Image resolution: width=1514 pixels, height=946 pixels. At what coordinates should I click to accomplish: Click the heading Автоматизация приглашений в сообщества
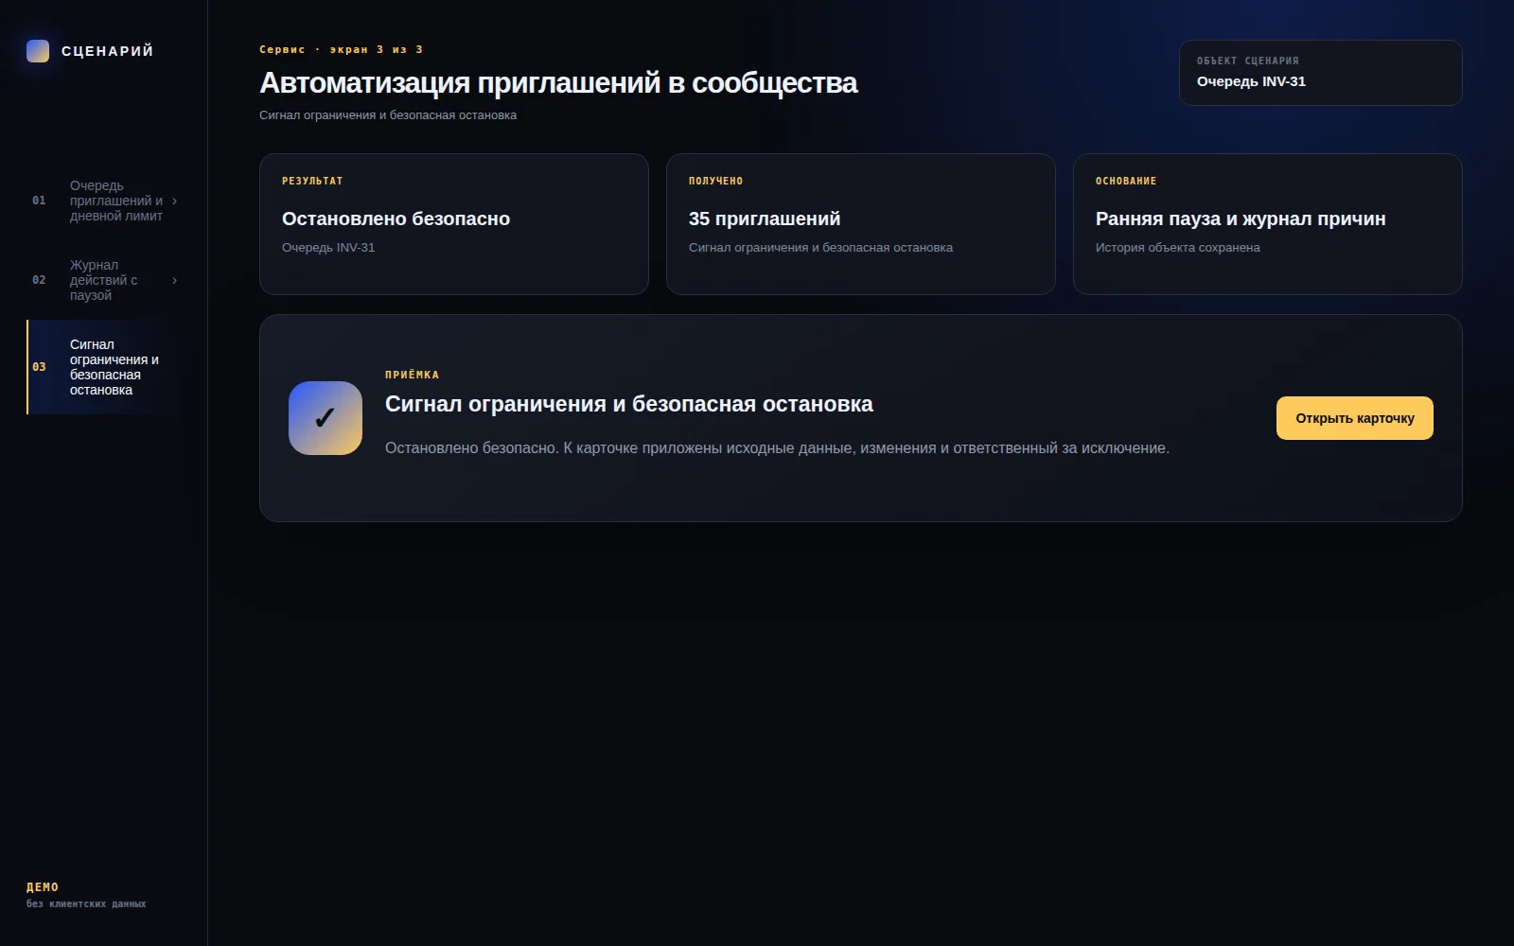tap(558, 83)
